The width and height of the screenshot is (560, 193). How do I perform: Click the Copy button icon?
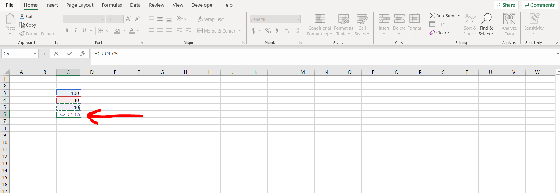click(22, 25)
